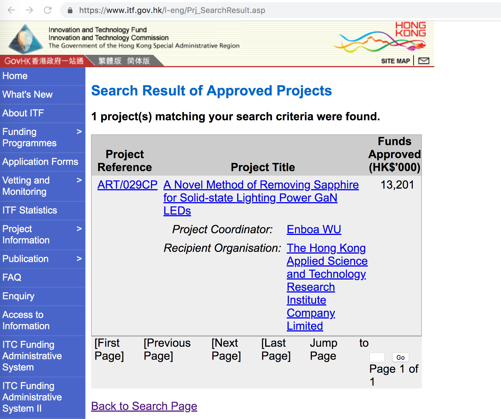Click the Jump to Page number field
The height and width of the screenshot is (419, 501).
pos(377,357)
